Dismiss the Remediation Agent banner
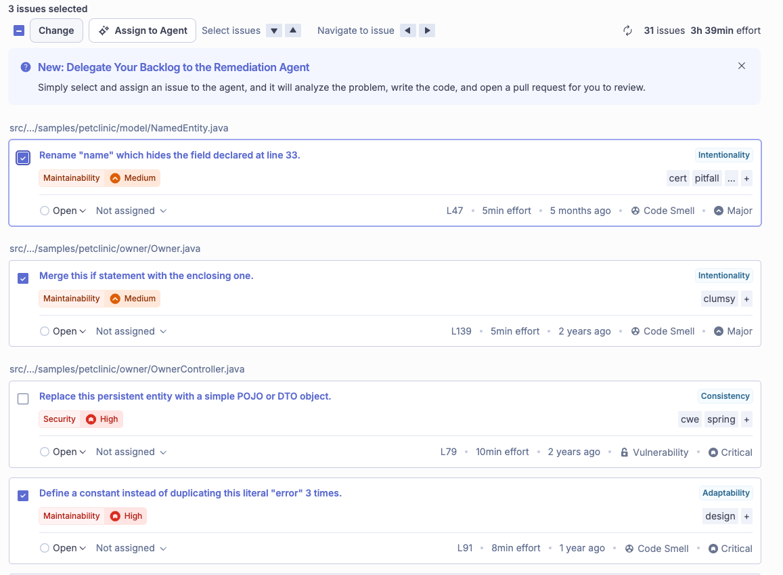This screenshot has height=575, width=783. click(x=742, y=66)
